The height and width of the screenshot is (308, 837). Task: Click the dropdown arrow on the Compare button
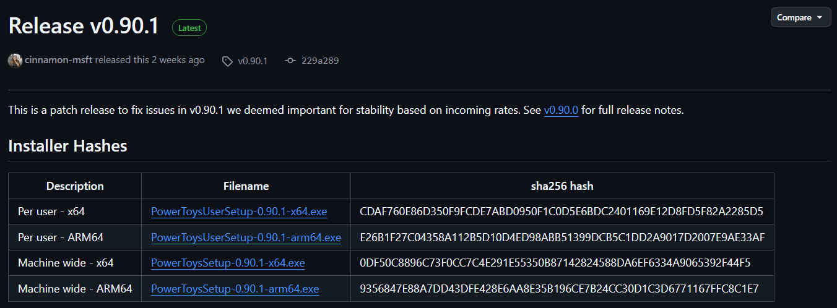(820, 17)
